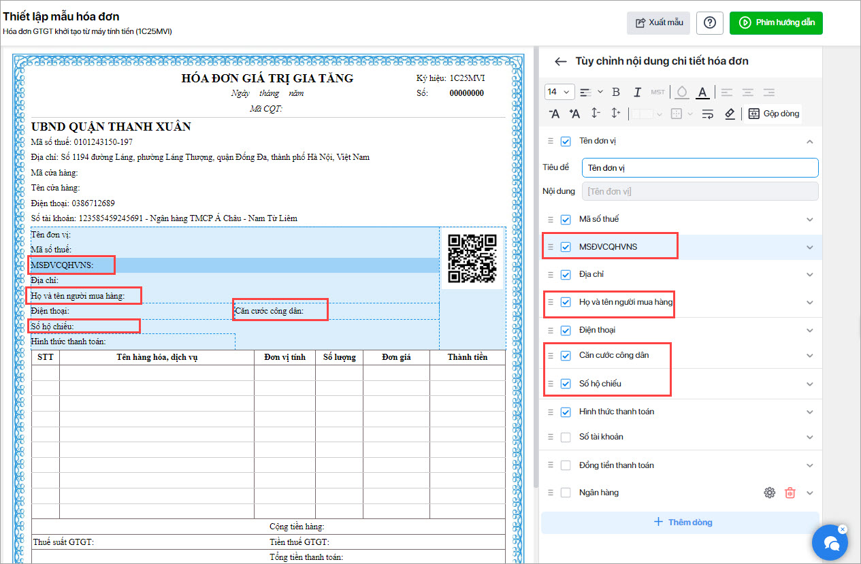The height and width of the screenshot is (564, 861).
Task: Click the Xuất mẫu button
Action: [658, 22]
